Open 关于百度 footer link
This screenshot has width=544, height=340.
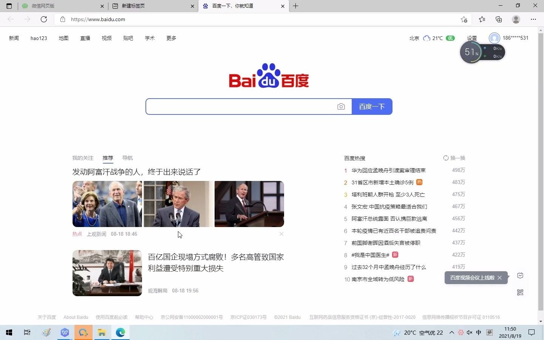point(47,317)
